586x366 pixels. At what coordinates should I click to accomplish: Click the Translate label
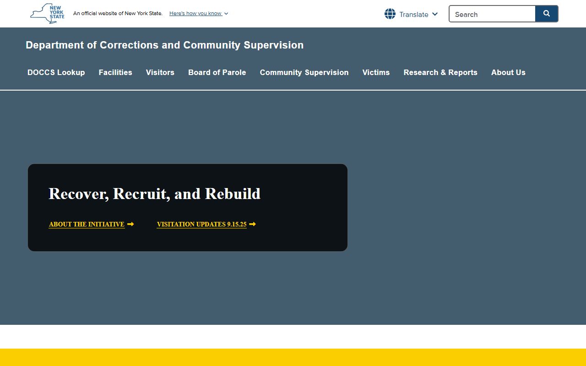pos(414,14)
